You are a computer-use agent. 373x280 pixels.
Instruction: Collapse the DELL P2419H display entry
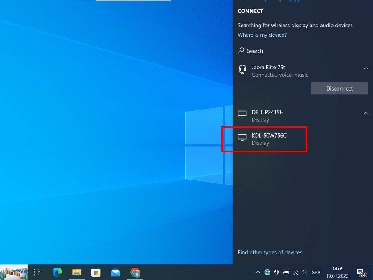(366, 113)
